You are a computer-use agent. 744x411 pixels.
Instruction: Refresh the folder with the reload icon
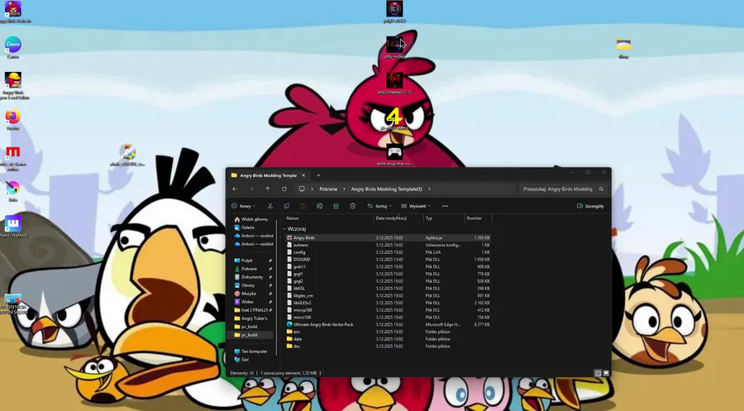click(284, 189)
